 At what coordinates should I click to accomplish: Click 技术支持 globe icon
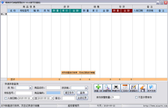click(151, 88)
